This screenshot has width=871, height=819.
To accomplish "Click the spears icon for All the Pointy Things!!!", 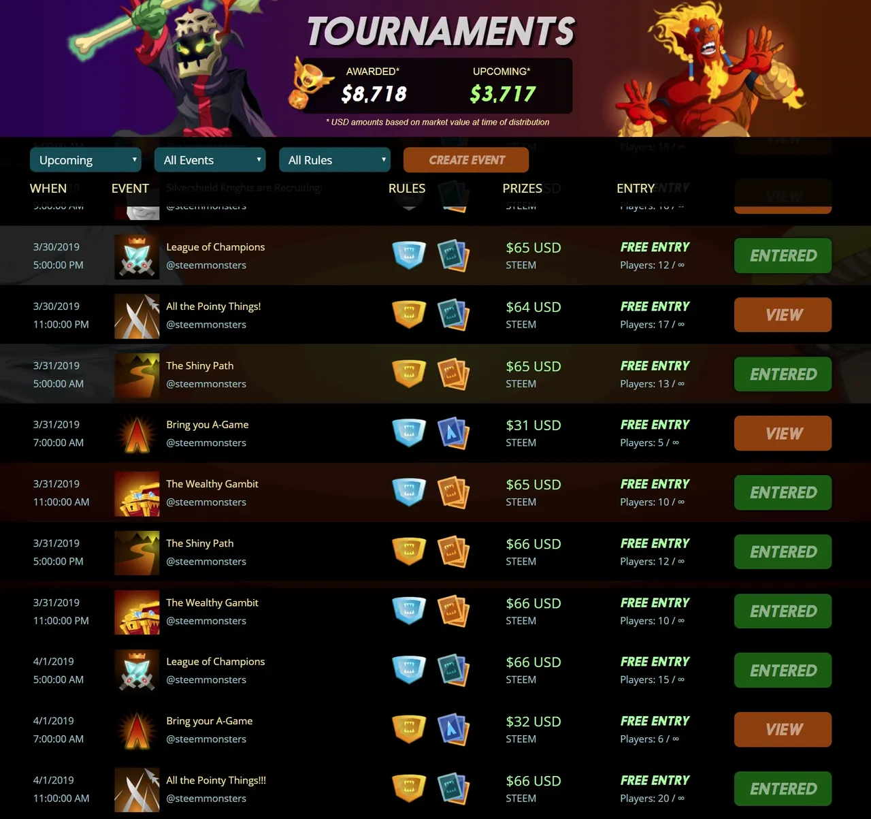I will tap(137, 790).
